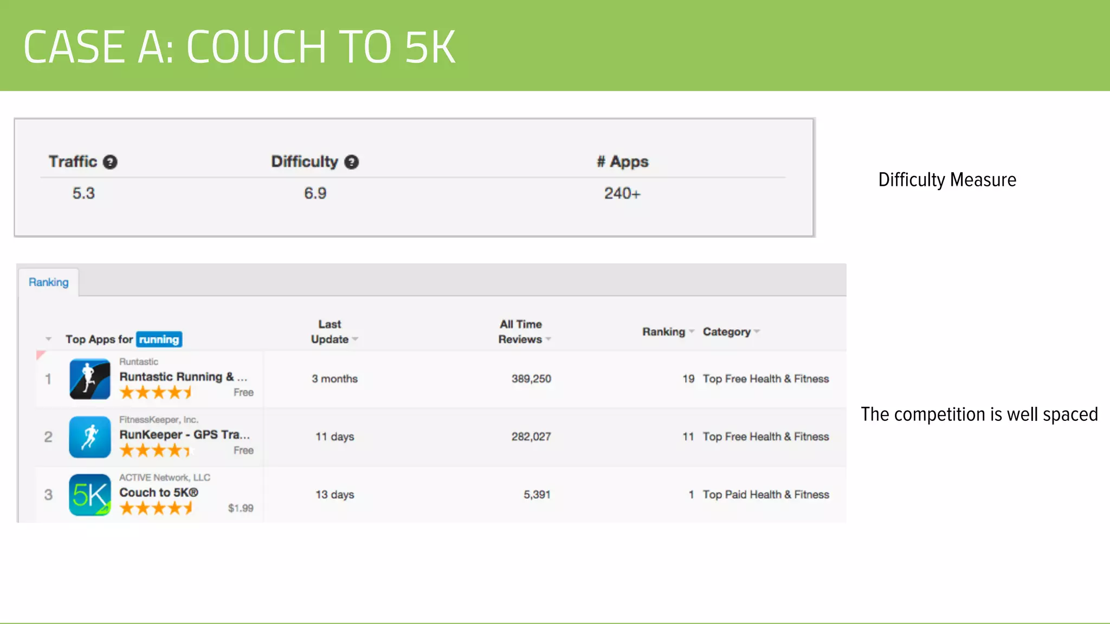Open the Ranking column dropdown arrow
This screenshot has width=1110, height=624.
692,331
